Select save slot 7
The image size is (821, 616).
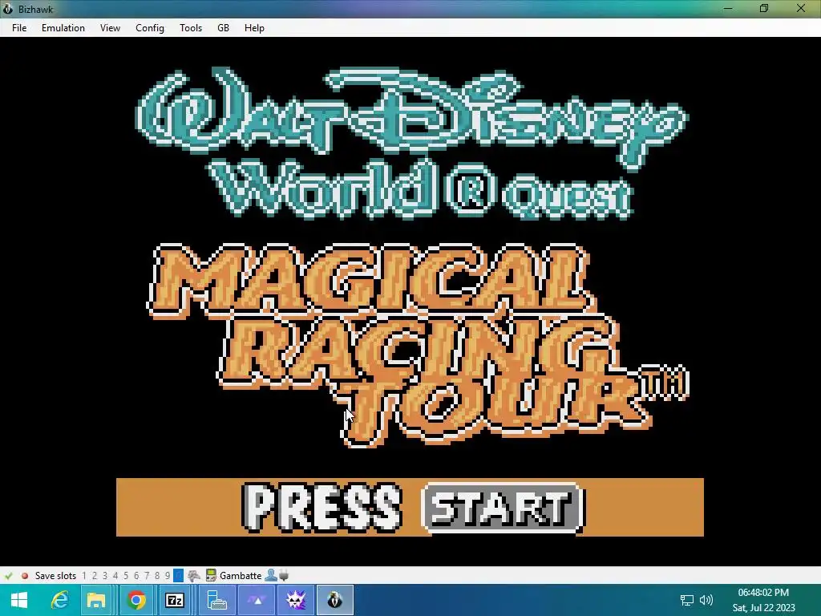click(x=147, y=576)
